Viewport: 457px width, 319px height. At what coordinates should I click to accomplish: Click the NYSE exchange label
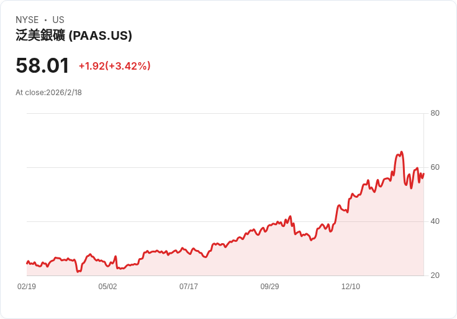coord(27,20)
